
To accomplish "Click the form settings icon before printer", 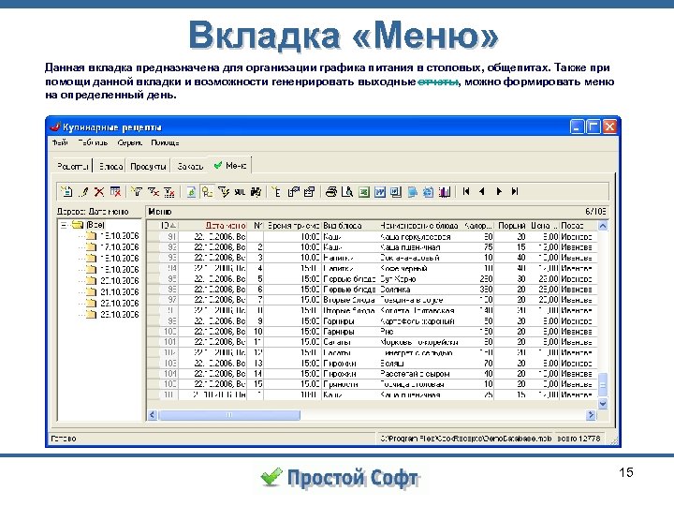I will (x=310, y=191).
